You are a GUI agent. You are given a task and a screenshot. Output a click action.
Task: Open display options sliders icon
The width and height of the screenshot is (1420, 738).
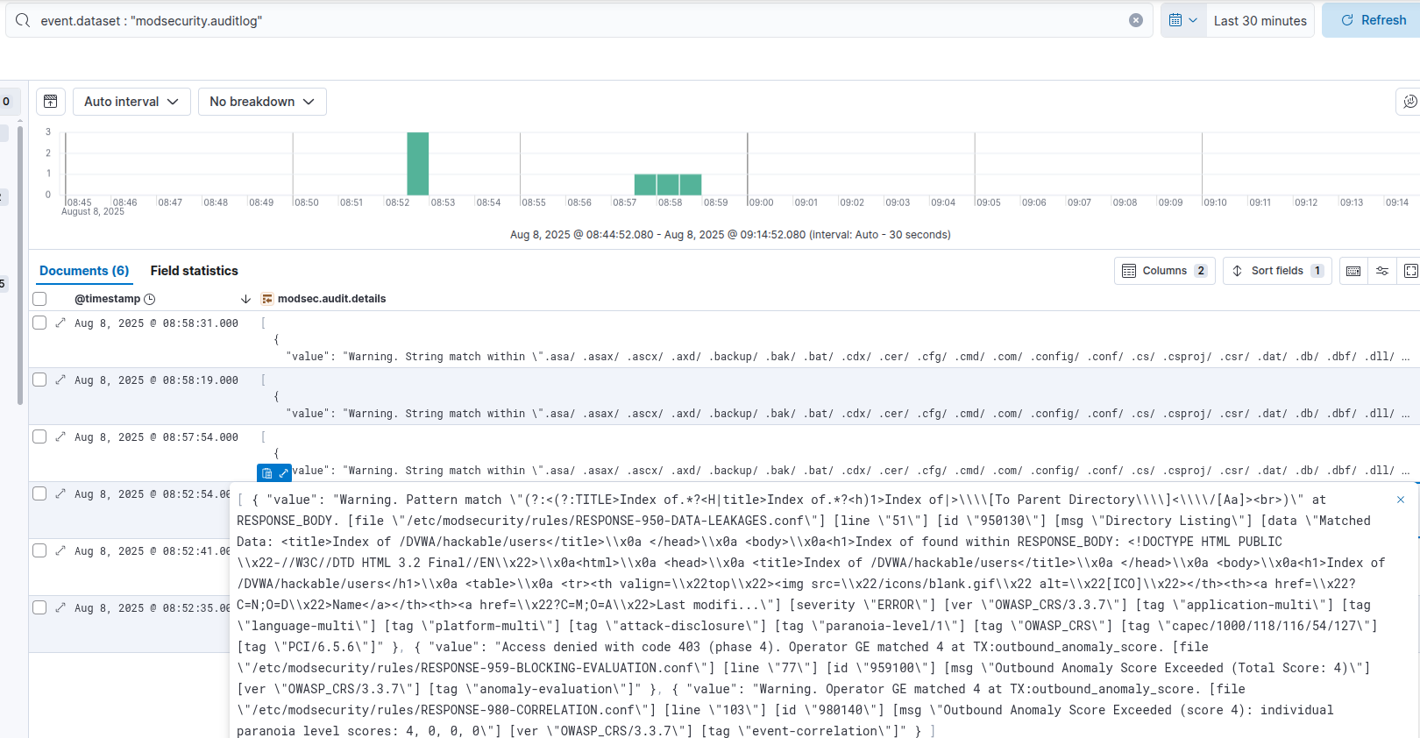pyautogui.click(x=1382, y=271)
